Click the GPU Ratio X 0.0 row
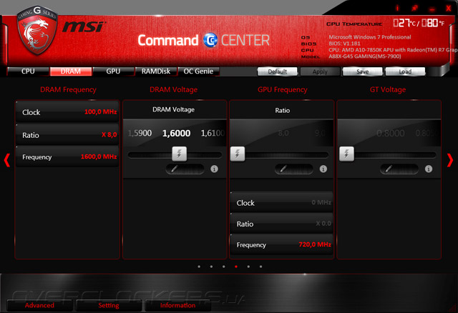This screenshot has width=458, height=313. click(x=281, y=224)
